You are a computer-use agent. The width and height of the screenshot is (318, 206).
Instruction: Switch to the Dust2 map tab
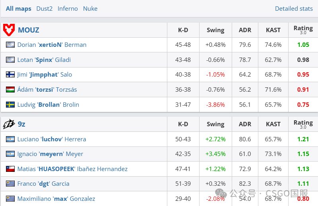[44, 8]
